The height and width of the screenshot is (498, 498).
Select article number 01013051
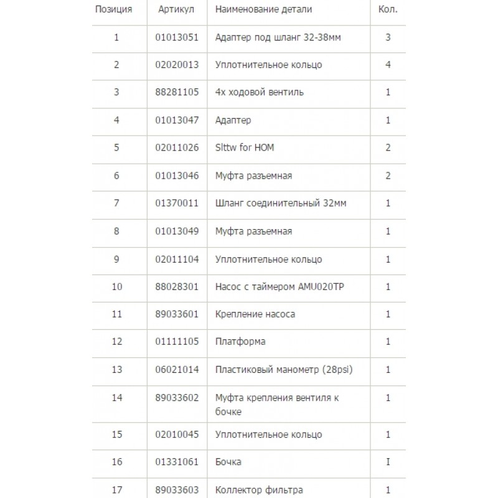pos(177,37)
